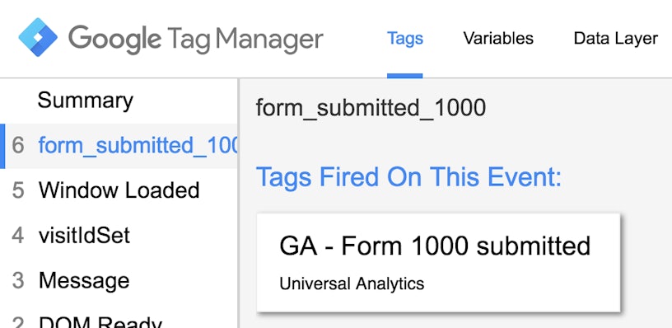This screenshot has height=328, width=672.
Task: Open the Variables tab
Action: click(x=498, y=39)
